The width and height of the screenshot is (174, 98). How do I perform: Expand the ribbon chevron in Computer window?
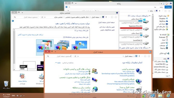(69, 7)
